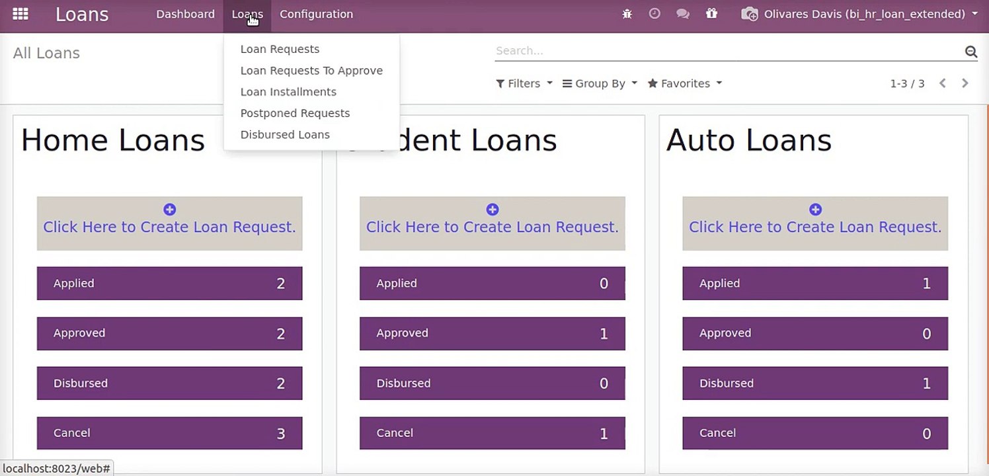Open the clock activities icon
989x476 pixels.
tap(654, 13)
